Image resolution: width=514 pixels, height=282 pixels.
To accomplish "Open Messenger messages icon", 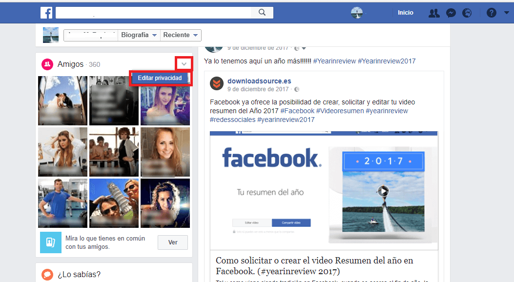I will click(x=451, y=13).
